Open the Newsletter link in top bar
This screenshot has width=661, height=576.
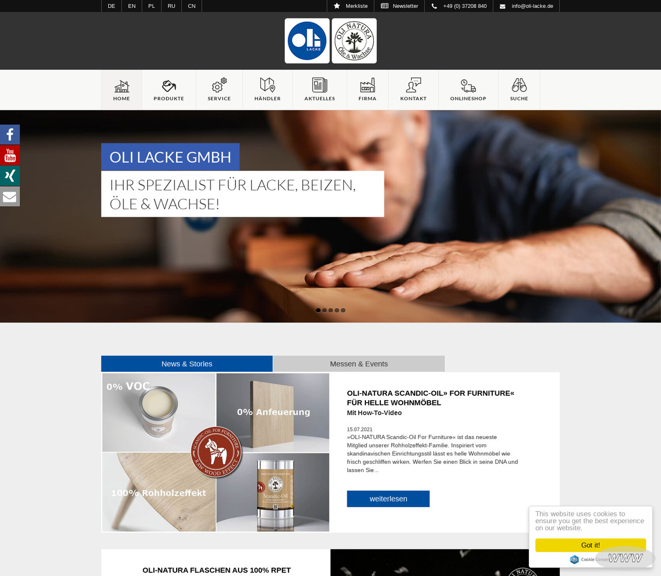[399, 6]
